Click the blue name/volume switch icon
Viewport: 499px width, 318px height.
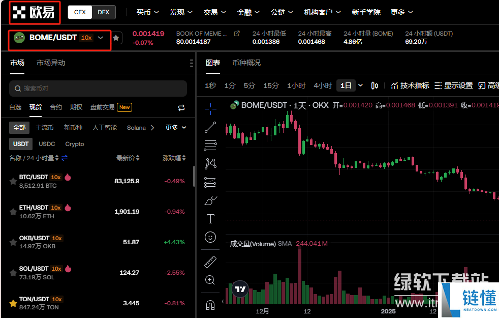[x=65, y=158]
